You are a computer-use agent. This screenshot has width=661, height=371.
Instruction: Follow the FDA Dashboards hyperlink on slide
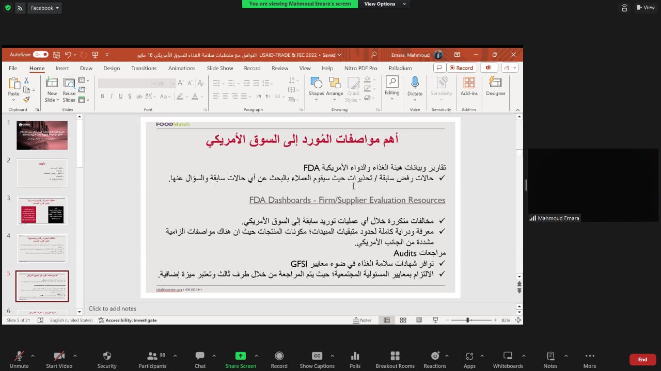click(x=347, y=200)
